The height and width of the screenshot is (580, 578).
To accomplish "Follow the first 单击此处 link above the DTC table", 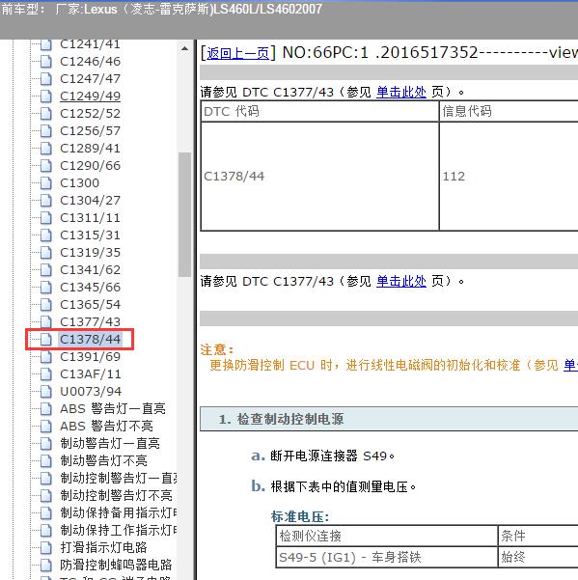I will coord(401,92).
